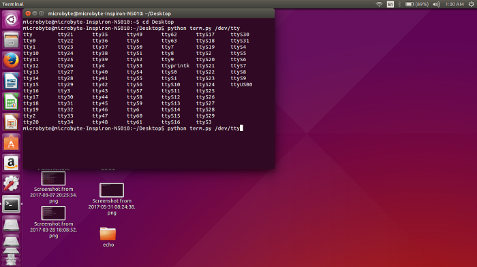The height and width of the screenshot is (267, 477).
Task: Open the first mounted drive icon in the launcher
Action: [x=12, y=225]
